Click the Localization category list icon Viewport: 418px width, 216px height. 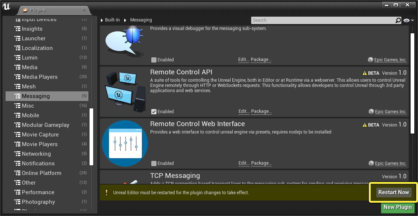point(18,48)
